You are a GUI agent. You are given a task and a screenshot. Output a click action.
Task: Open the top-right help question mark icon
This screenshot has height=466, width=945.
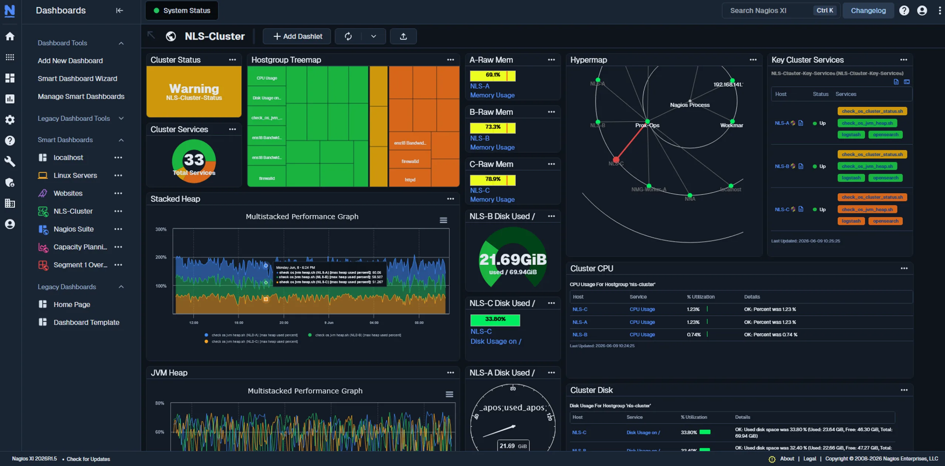pos(904,10)
